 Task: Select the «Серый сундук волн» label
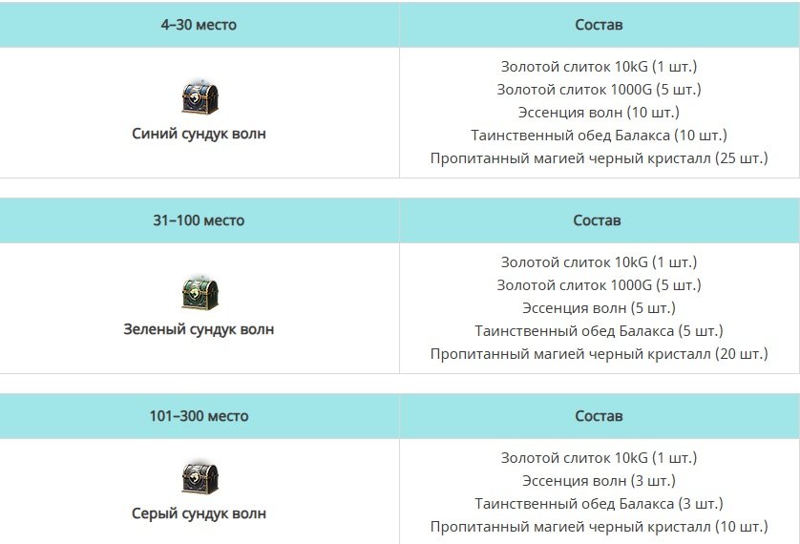[199, 513]
